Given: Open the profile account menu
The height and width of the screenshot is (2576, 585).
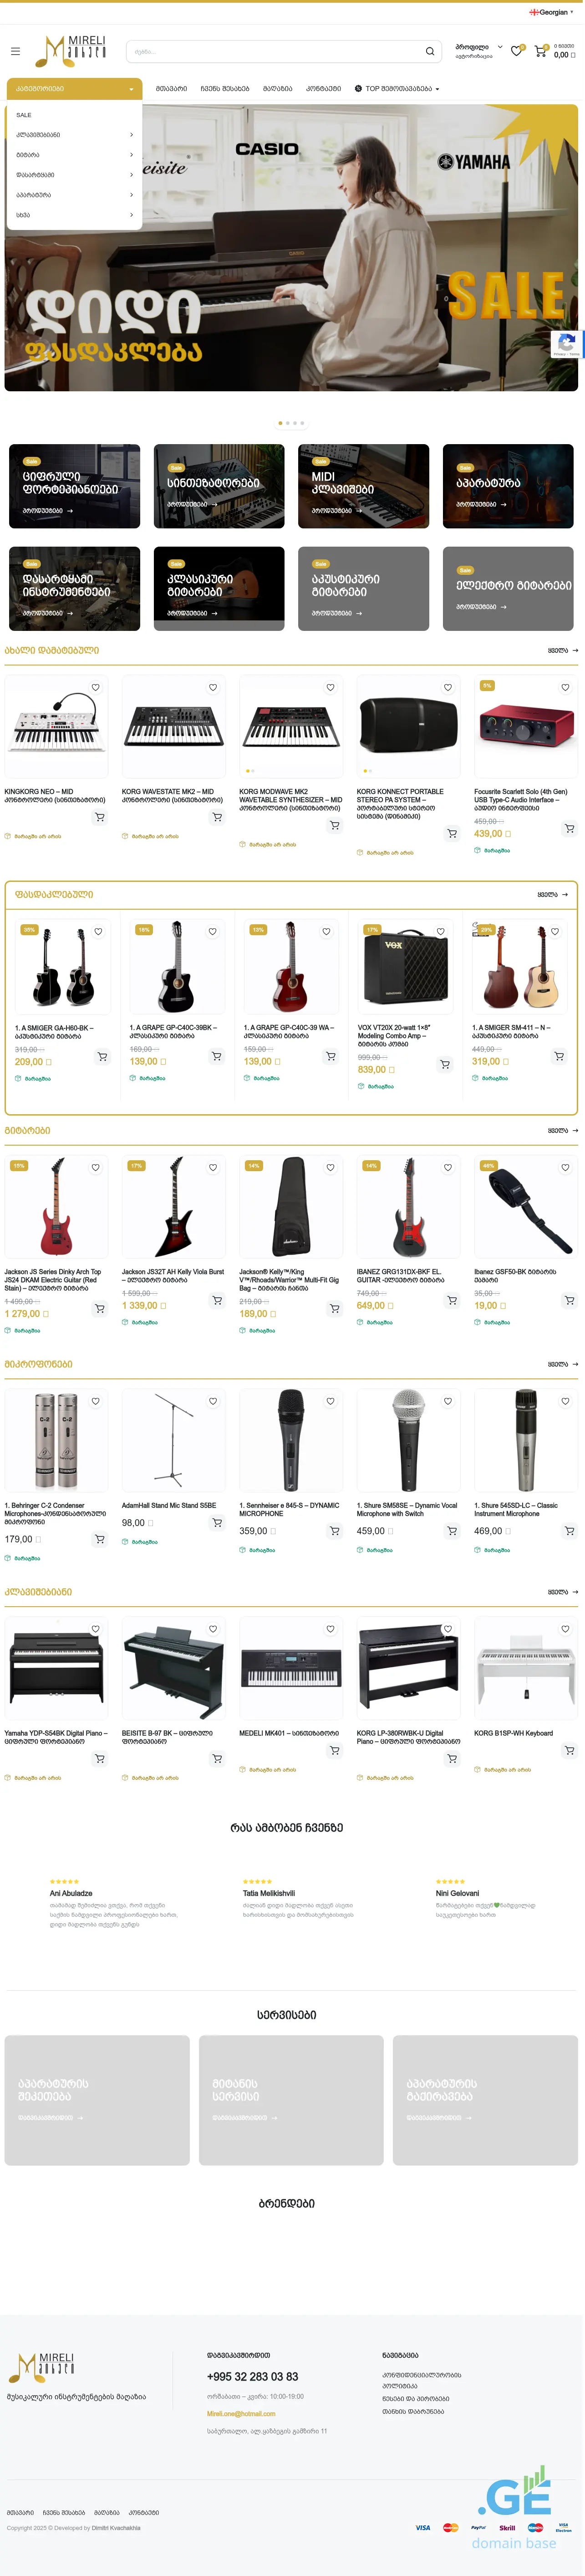Looking at the screenshot, I should (478, 50).
